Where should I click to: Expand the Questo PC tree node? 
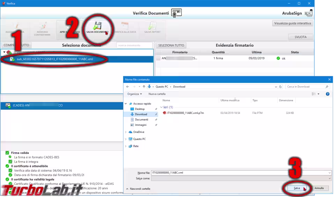point(126,139)
